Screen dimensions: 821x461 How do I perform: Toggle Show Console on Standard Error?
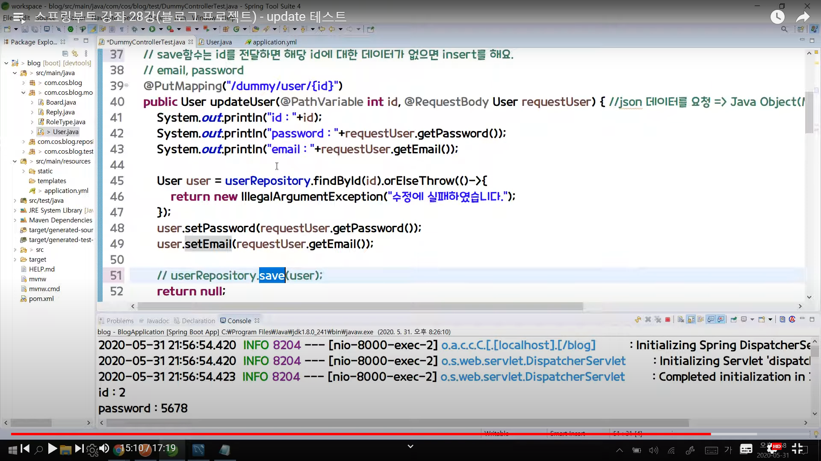pos(721,320)
